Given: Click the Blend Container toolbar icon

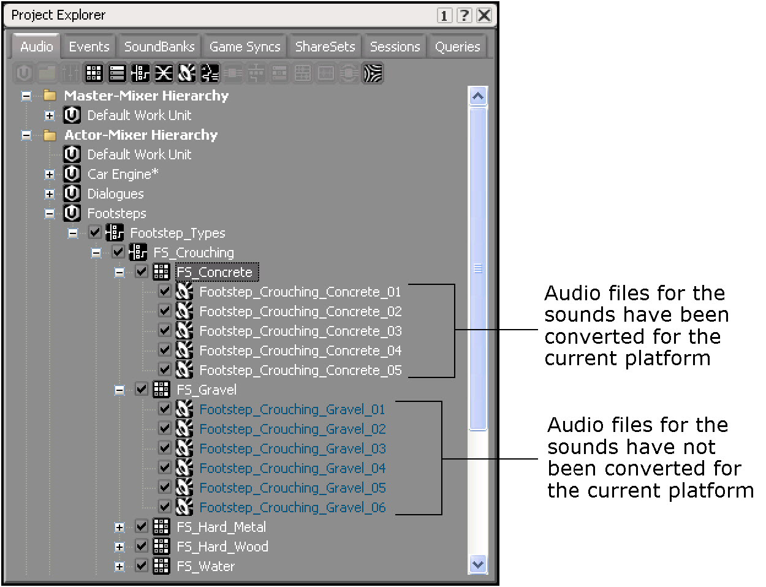Looking at the screenshot, I should click(164, 74).
